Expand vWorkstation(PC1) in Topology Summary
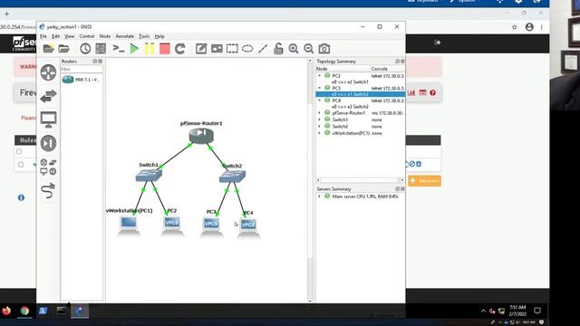The height and width of the screenshot is (326, 580). (x=320, y=133)
